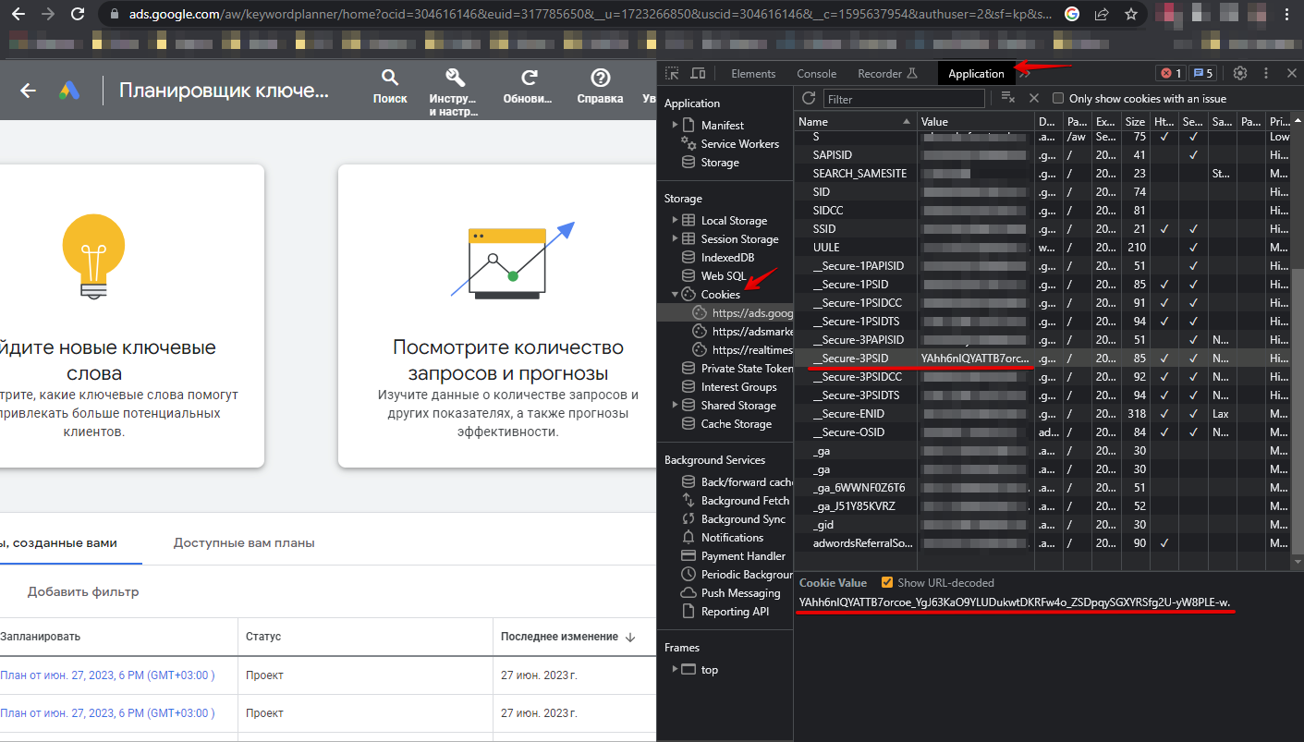
Task: Click Добавить фильтр button
Action: [x=83, y=591]
